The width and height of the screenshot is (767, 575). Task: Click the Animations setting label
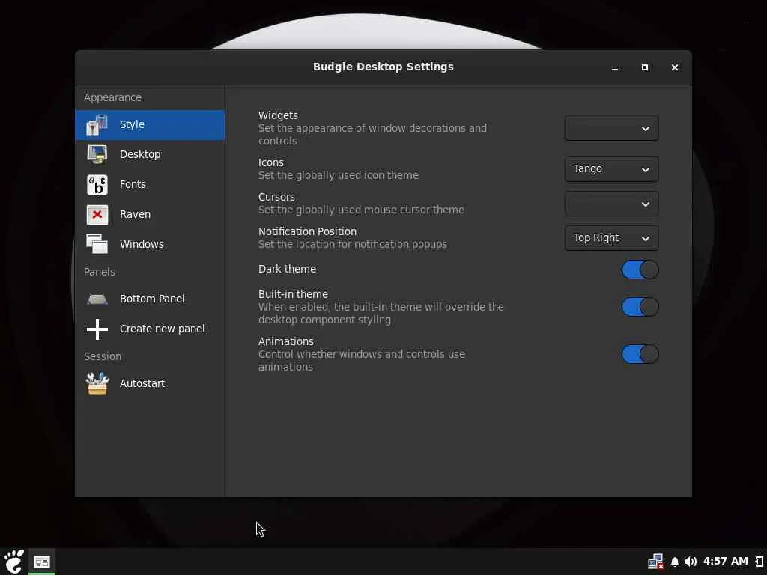pyautogui.click(x=286, y=341)
